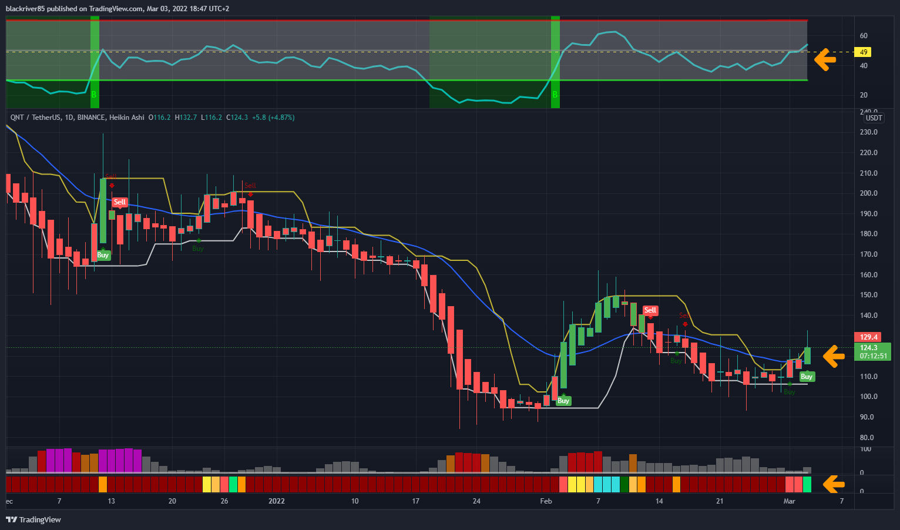Click the 2022 year label on time axis
The image size is (900, 530).
pyautogui.click(x=276, y=501)
